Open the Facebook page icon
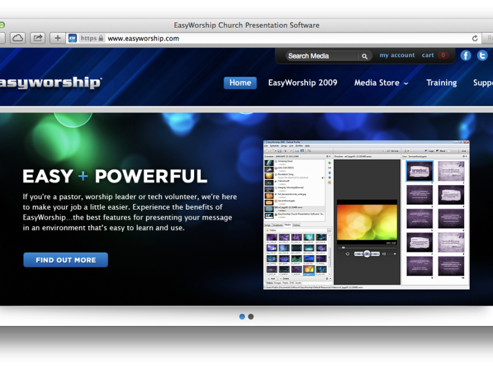493x369 pixels. [x=466, y=55]
